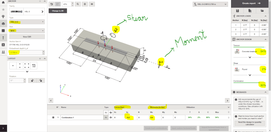This screenshot has height=132, width=271.
Task: Collapse the load combinations table
Action: pyautogui.click(x=229, y=107)
